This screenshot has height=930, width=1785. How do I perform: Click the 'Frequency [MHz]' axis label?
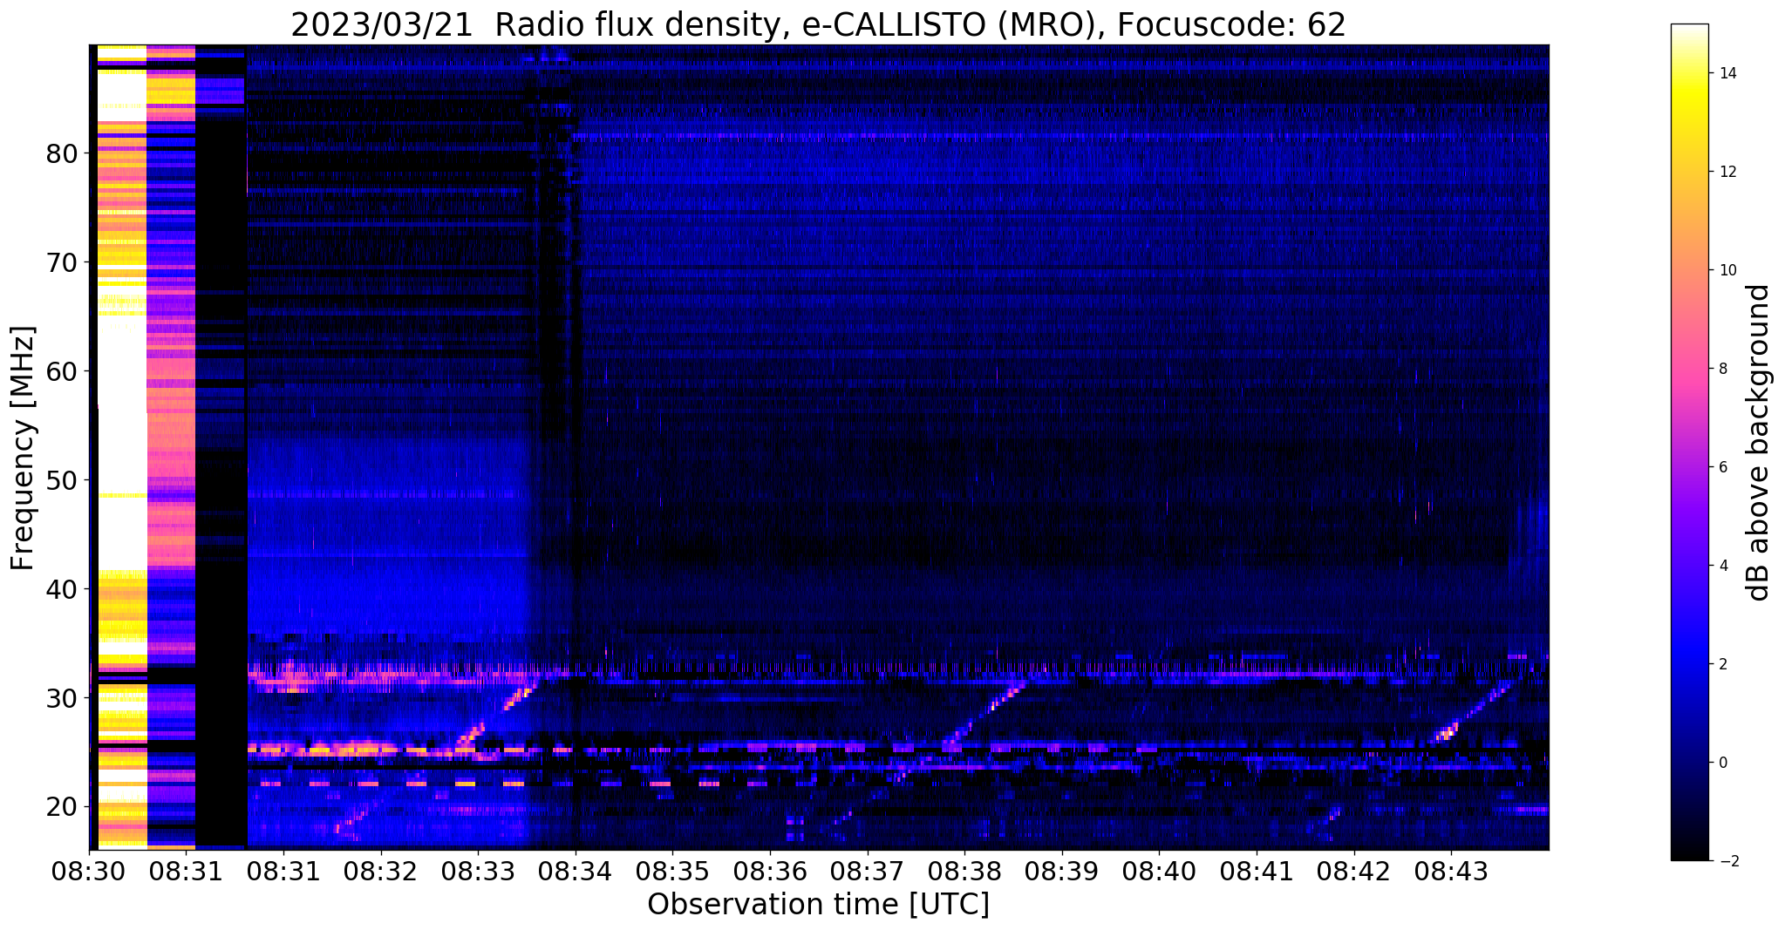coord(24,447)
